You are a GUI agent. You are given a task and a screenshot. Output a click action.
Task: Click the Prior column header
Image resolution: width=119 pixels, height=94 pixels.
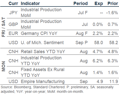click(x=113, y=3)
